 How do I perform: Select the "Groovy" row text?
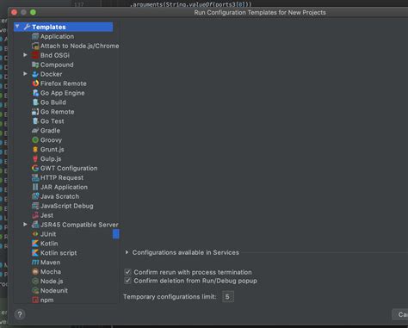pyautogui.click(x=51, y=140)
